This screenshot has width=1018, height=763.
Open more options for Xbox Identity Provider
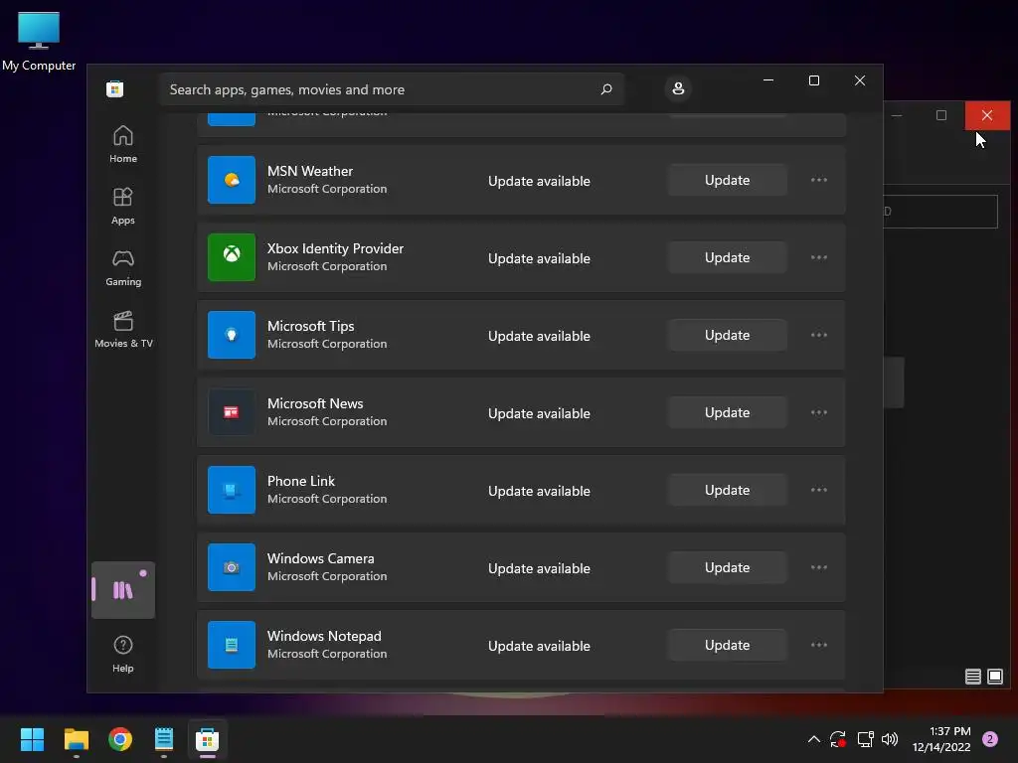pyautogui.click(x=819, y=257)
